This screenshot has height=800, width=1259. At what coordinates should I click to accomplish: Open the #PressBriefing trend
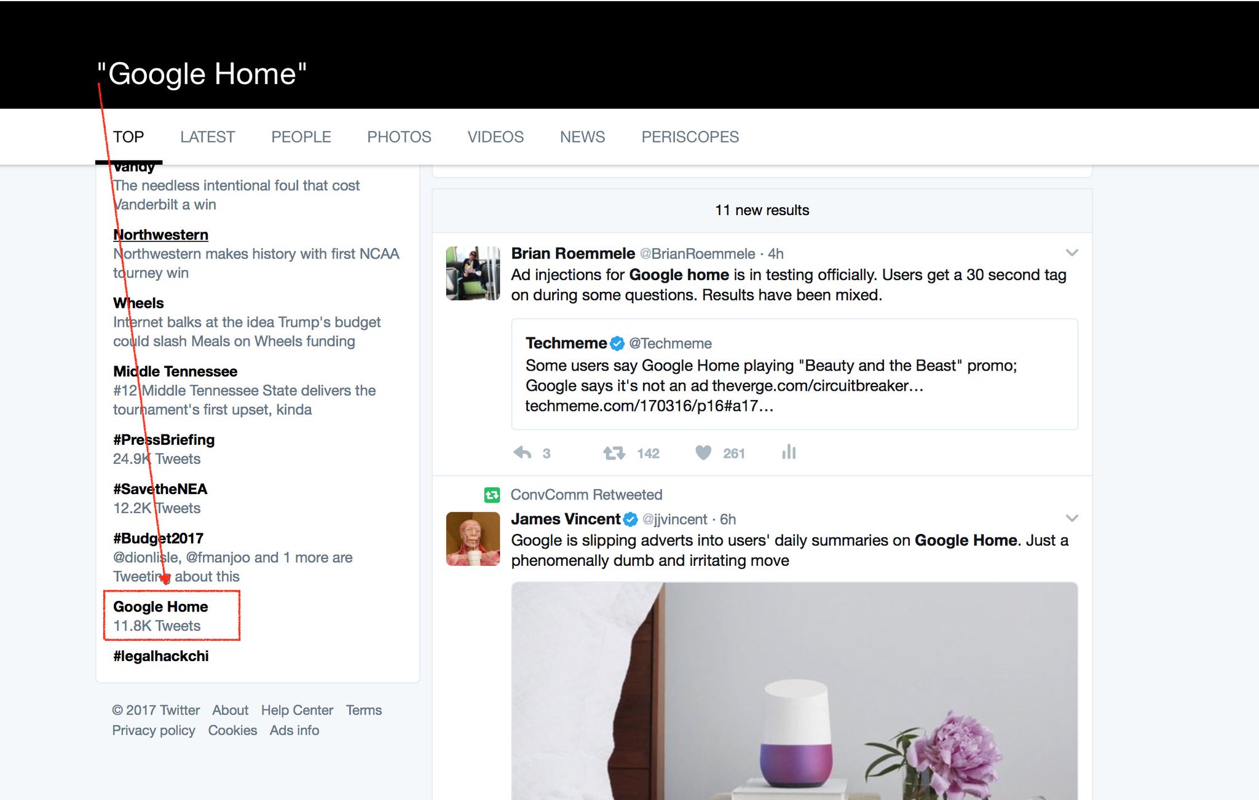coord(164,439)
